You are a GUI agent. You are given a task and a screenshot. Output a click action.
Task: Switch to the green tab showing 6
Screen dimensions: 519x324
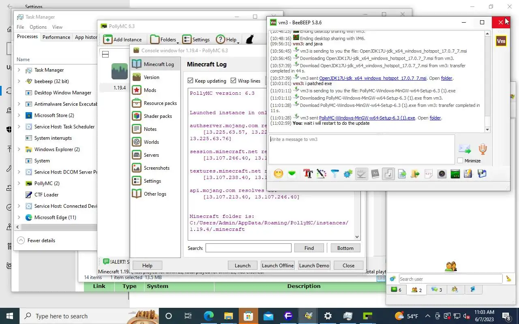[396, 290]
